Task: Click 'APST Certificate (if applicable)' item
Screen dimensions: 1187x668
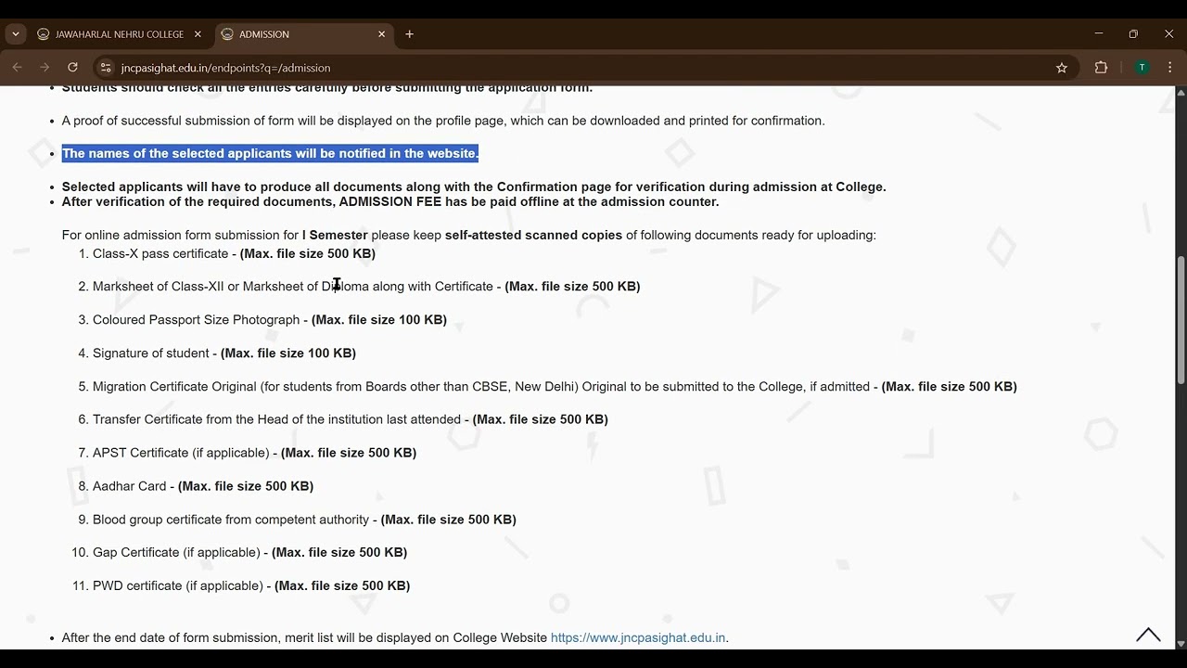Action: [x=254, y=454]
